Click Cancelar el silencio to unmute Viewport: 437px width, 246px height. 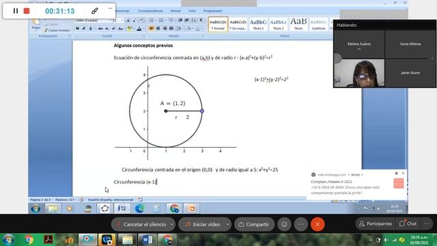click(x=141, y=224)
